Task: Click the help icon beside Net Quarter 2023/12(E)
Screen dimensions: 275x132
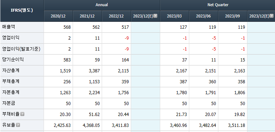Action: pyautogui.click(x=271, y=16)
